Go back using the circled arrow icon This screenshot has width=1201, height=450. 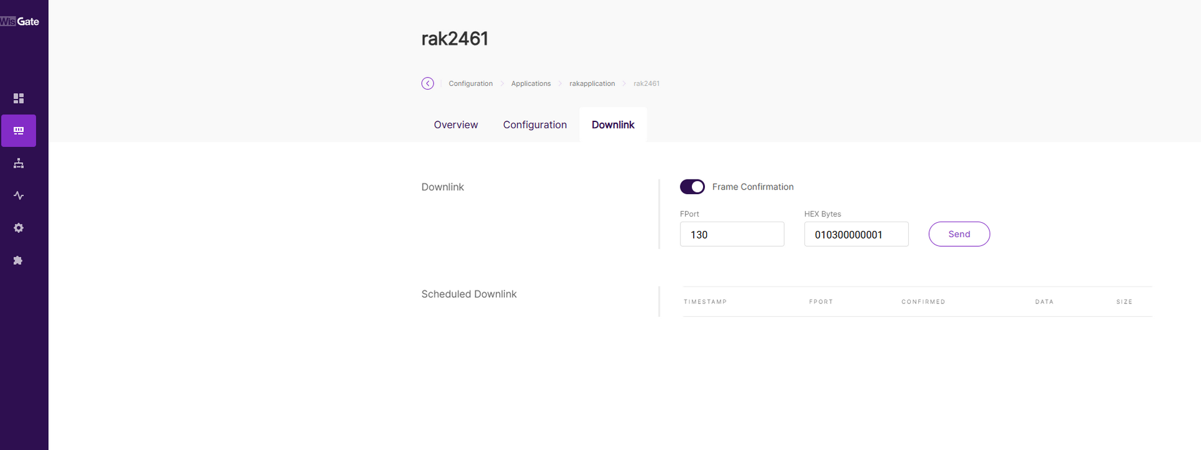(x=428, y=83)
